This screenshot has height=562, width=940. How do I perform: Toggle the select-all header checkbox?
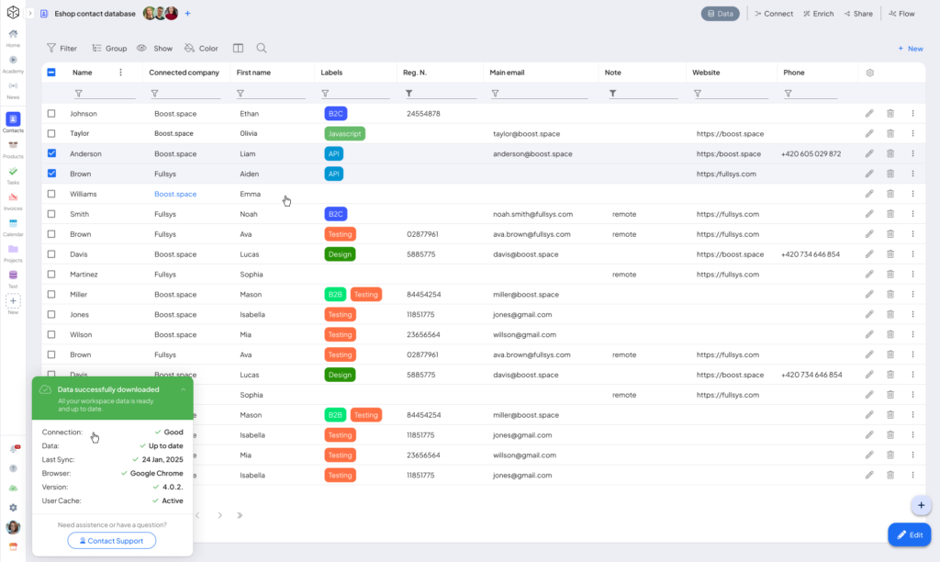tap(51, 73)
